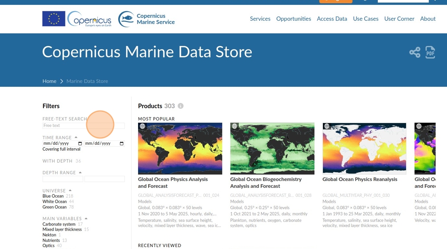447x249 pixels.
Task: Click the share icon in banner
Action: [x=415, y=52]
